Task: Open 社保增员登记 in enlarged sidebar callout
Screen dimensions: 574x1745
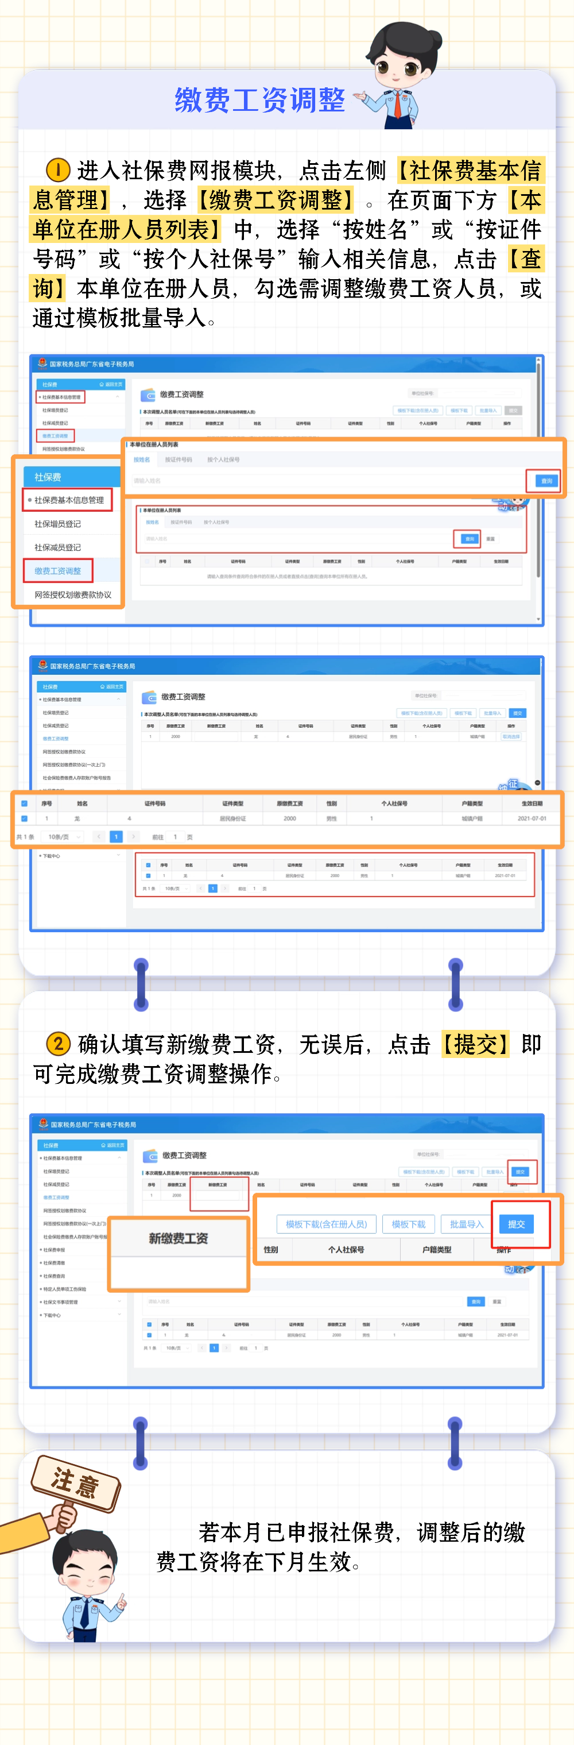Action: [x=57, y=524]
